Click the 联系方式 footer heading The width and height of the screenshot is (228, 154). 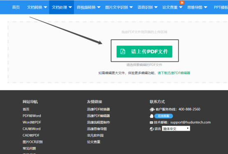[157, 102]
